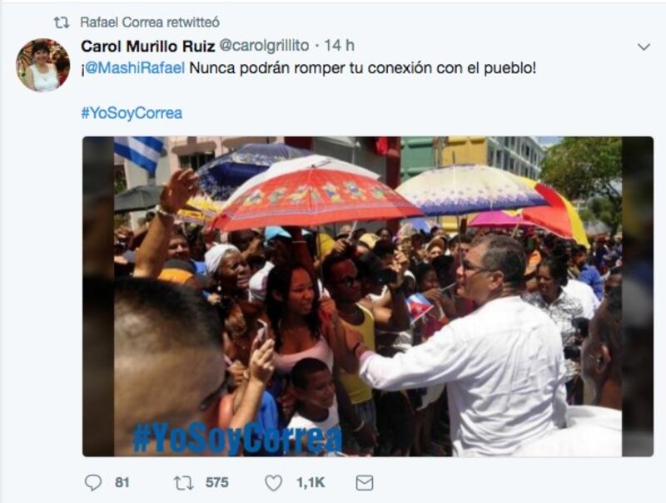This screenshot has height=503, width=666.
Task: Open the @MashiRafael mention link
Action: click(x=135, y=68)
